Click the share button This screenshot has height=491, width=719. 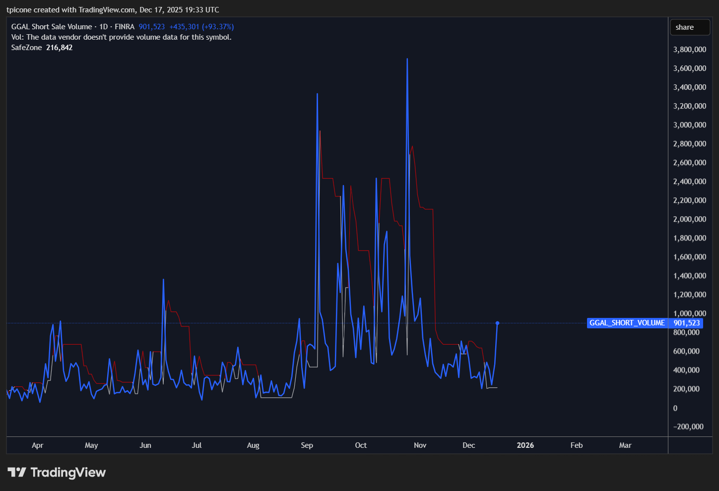690,27
